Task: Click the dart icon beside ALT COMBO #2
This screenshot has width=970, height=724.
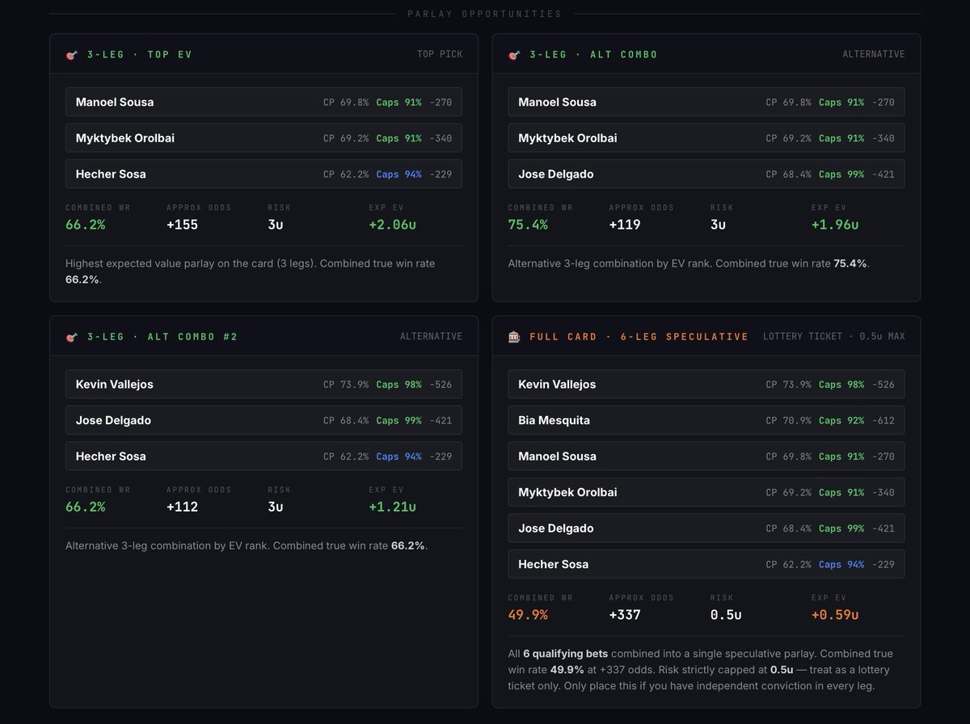Action: [x=71, y=337]
